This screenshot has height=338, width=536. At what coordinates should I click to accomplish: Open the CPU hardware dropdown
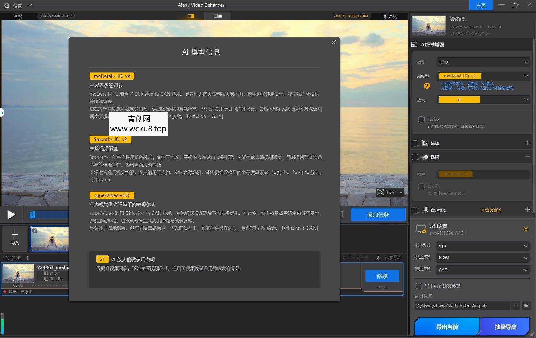pyautogui.click(x=483, y=62)
